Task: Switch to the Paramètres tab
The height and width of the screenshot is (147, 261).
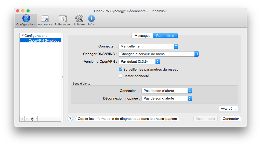Action: [x=165, y=36]
